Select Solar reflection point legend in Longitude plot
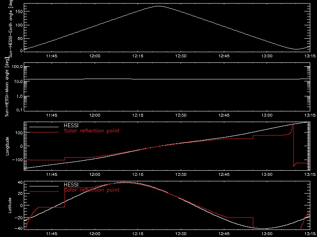 (92, 131)
